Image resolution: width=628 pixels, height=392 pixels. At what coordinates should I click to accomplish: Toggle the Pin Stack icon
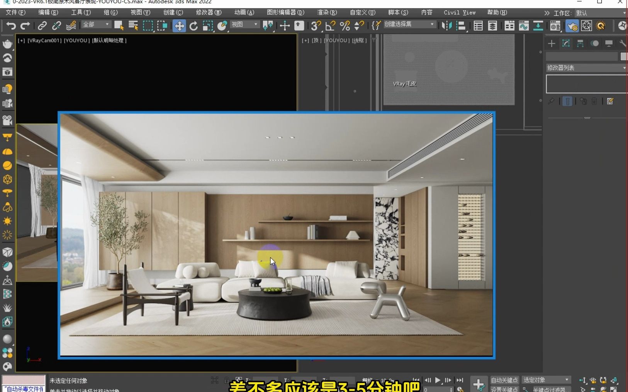(x=551, y=101)
